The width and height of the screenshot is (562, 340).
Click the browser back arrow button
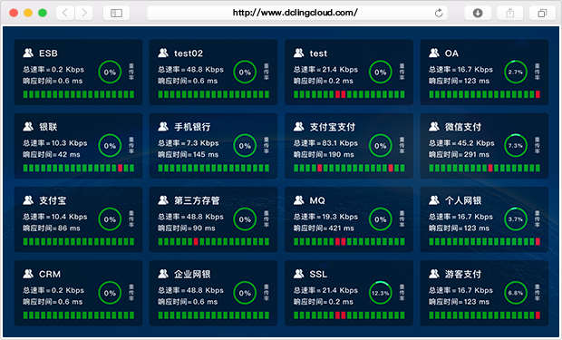click(x=65, y=14)
